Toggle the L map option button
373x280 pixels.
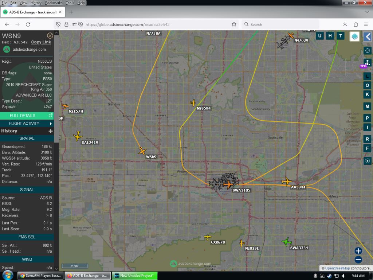[367, 77]
